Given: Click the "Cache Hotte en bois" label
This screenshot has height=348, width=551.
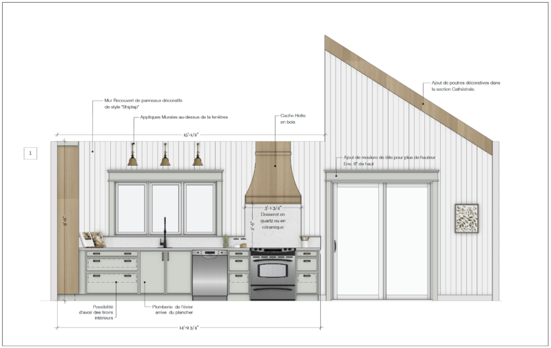Looking at the screenshot, I should (293, 118).
